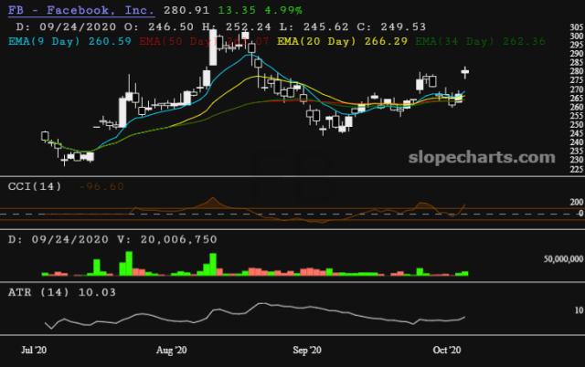
Task: Click the Aug '20 date axis label
Action: tap(172, 350)
